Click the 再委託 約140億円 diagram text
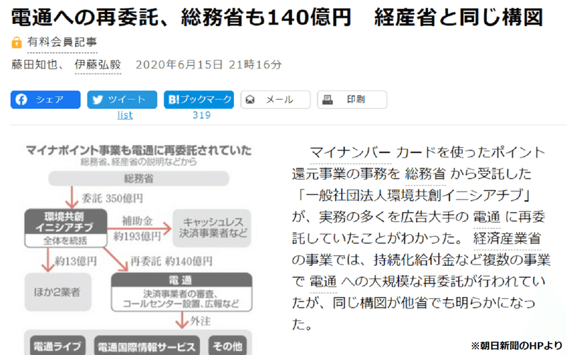567x355 pixels. [171, 261]
